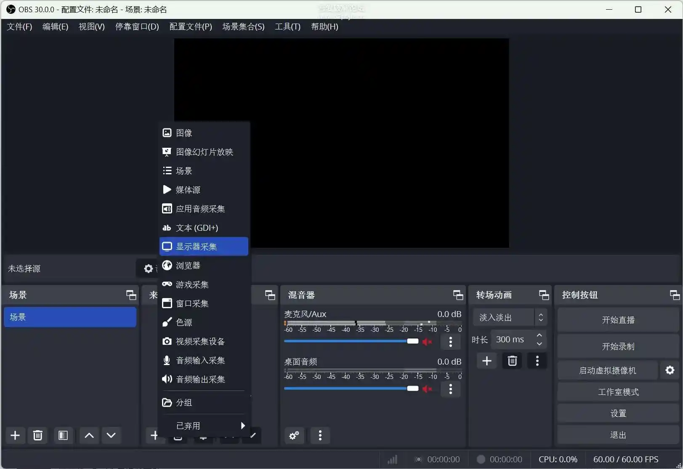683x469 pixels.
Task: Unmute the 桌面音频 desktop audio
Action: [x=427, y=389]
